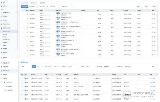Click the round action icon in upper row 7
The height and width of the screenshot is (102, 160).
pyautogui.click(x=155, y=41)
